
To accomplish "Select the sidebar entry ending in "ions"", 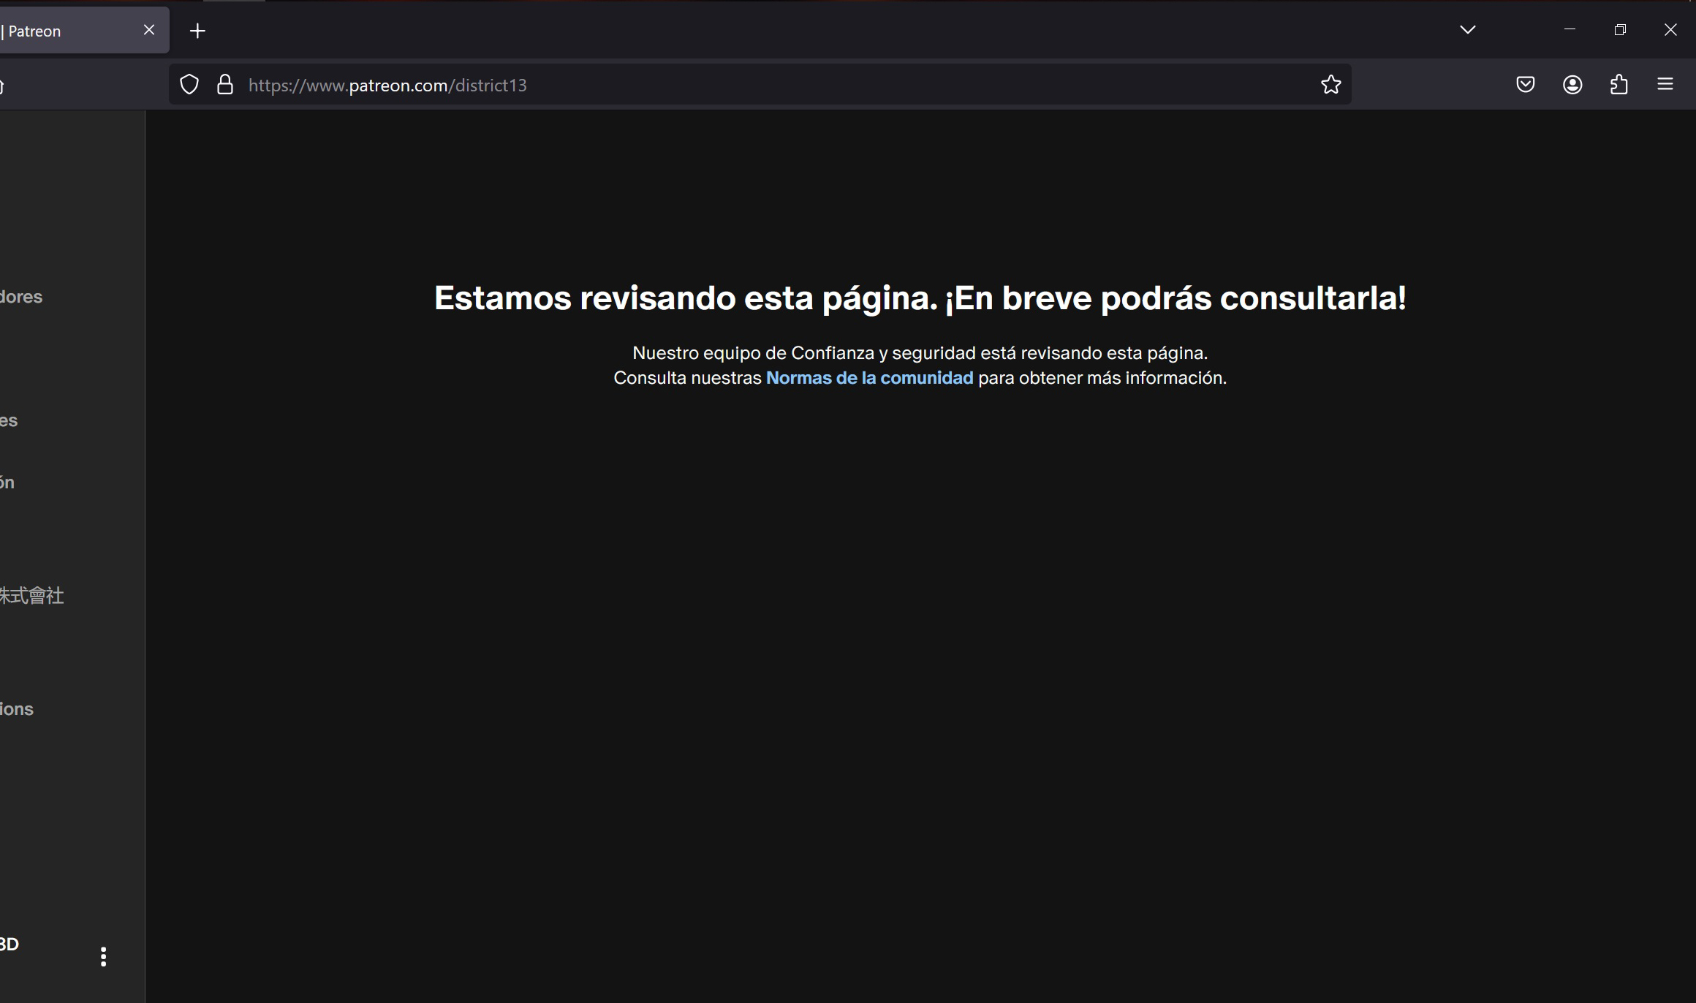I will 17,709.
